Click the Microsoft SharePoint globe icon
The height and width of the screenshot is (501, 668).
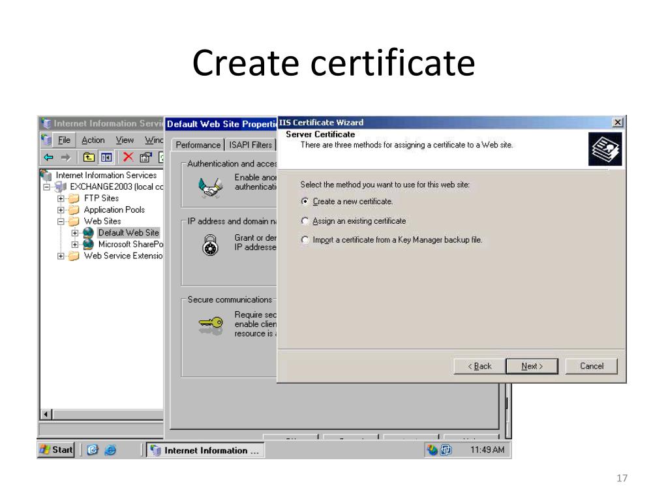pyautogui.click(x=88, y=244)
